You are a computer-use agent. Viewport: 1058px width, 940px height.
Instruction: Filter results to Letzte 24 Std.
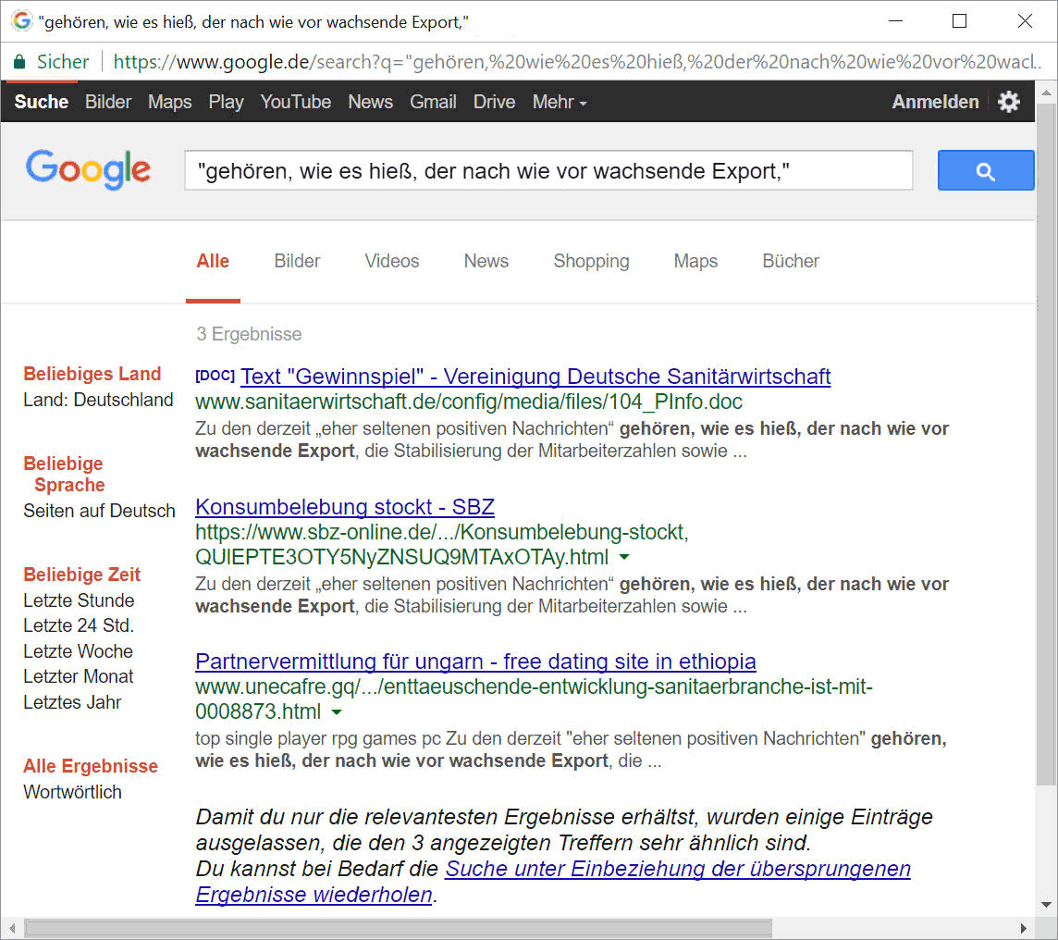click(x=79, y=625)
